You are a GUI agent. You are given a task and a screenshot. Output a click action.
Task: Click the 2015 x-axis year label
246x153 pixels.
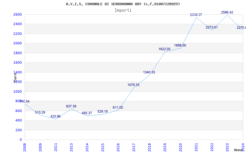coord(103,147)
